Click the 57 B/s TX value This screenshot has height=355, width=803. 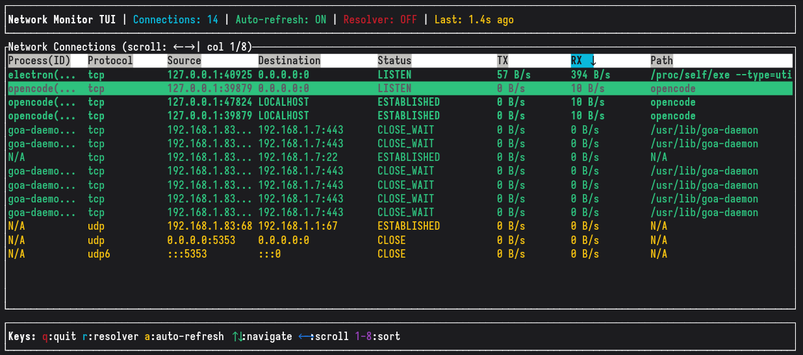coord(514,75)
